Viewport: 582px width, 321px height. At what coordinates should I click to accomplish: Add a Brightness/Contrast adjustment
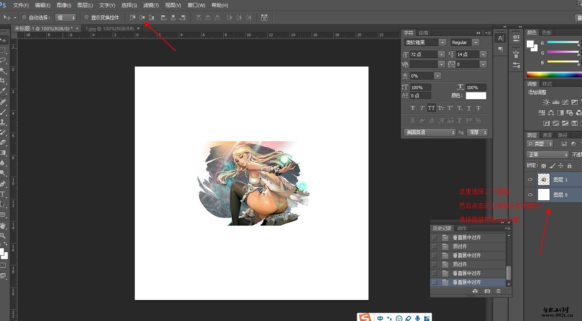[547, 102]
